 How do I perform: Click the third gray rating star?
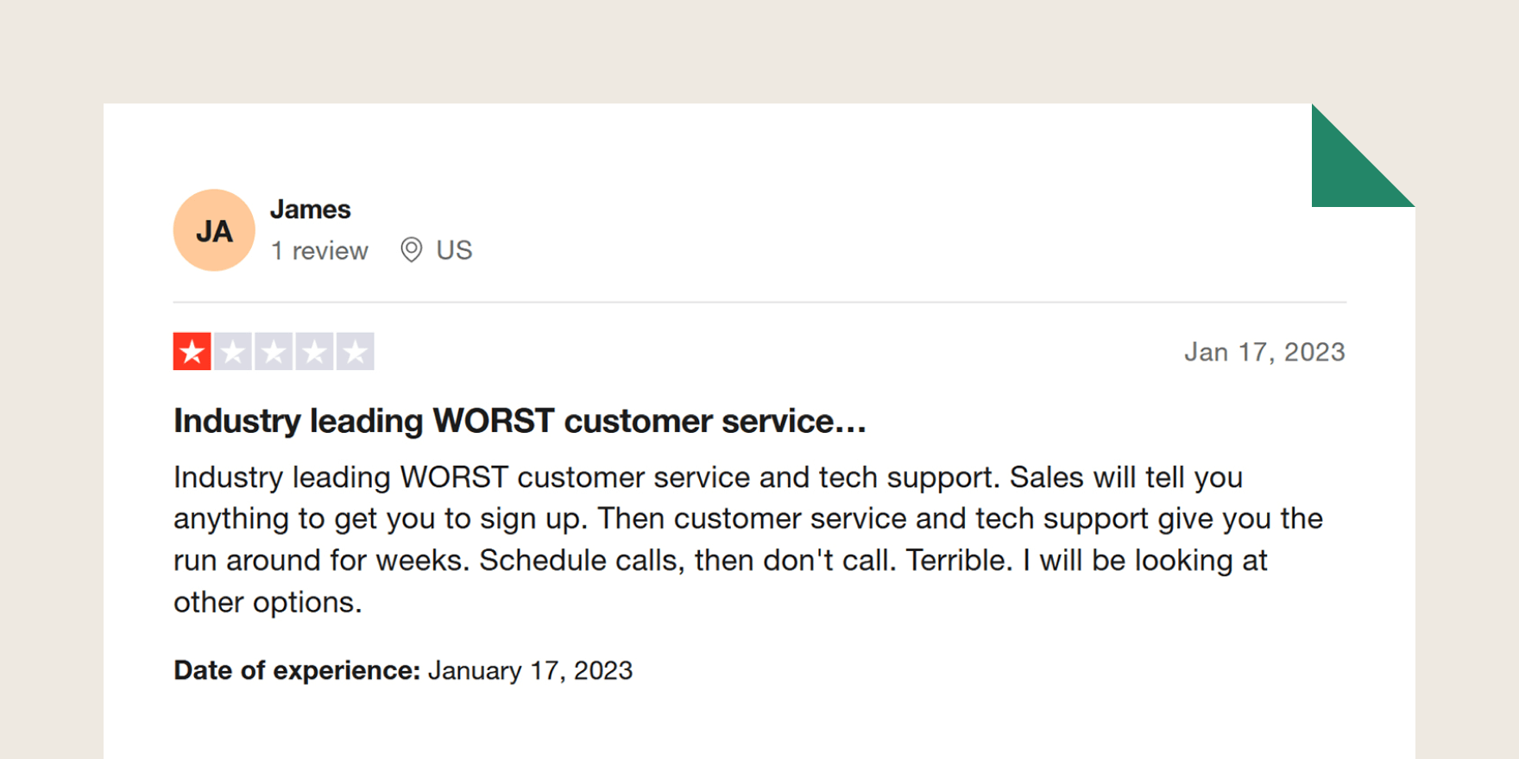coord(274,352)
